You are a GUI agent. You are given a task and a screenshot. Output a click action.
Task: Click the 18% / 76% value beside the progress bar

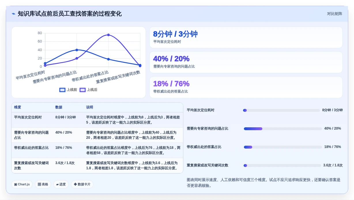pos(333,147)
